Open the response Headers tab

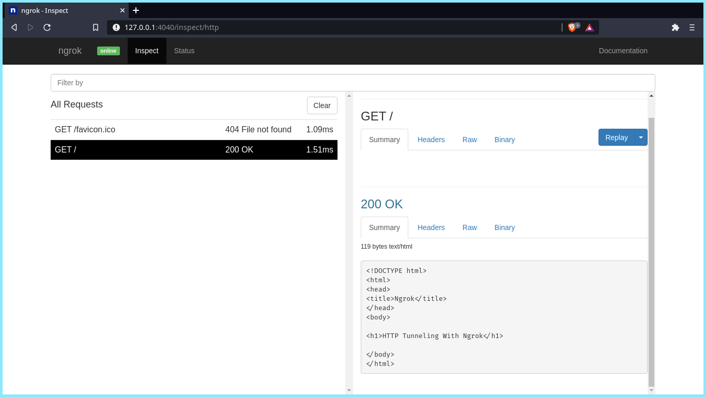click(x=431, y=227)
